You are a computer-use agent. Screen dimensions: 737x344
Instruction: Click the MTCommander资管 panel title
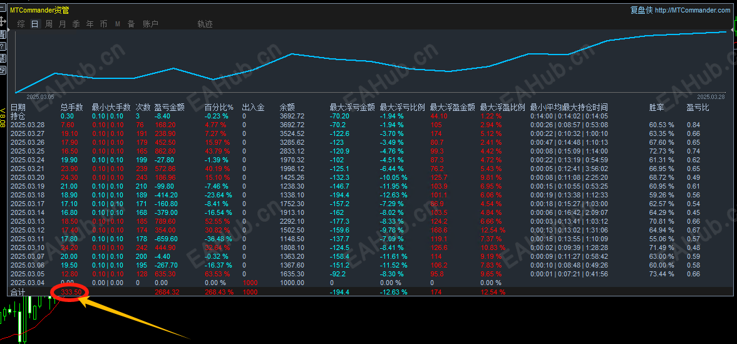39,11
